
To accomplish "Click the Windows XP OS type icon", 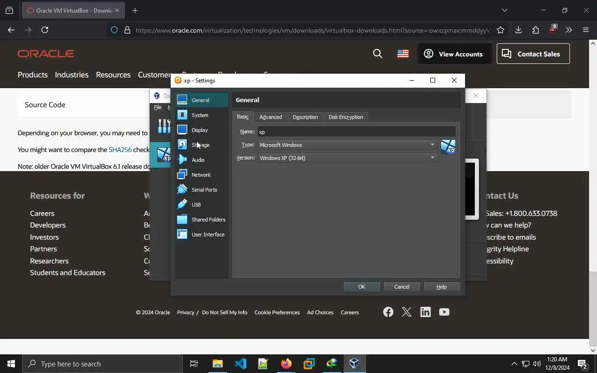I will [x=448, y=147].
